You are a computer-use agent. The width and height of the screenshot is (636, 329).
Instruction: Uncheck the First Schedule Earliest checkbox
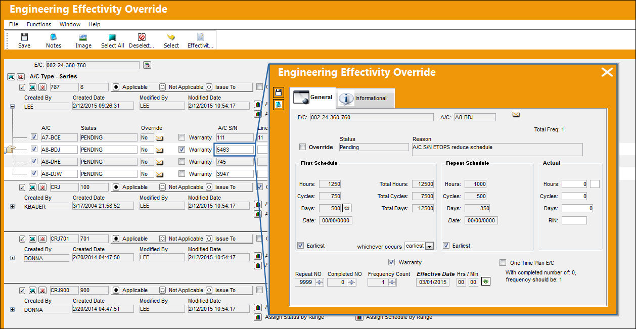coord(301,246)
